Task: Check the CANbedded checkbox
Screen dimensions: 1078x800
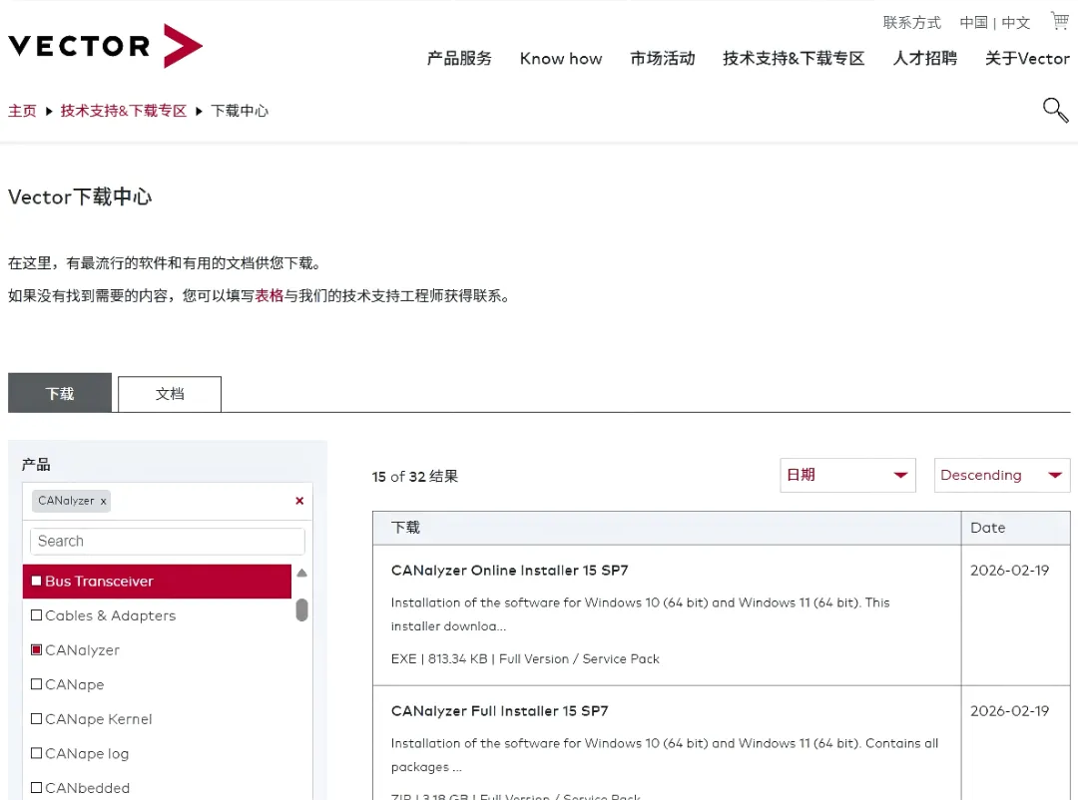Action: pos(37,787)
